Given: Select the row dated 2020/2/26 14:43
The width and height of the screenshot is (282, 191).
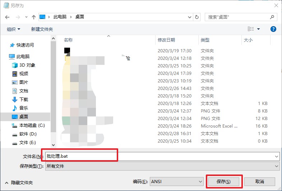Looking at the screenshot, I should (166, 89).
